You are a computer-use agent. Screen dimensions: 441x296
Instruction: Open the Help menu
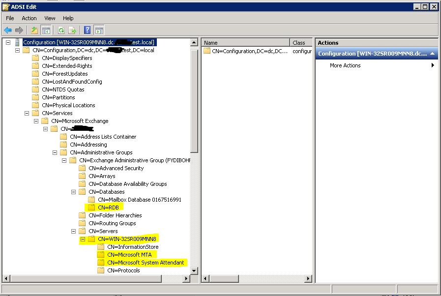coord(68,18)
